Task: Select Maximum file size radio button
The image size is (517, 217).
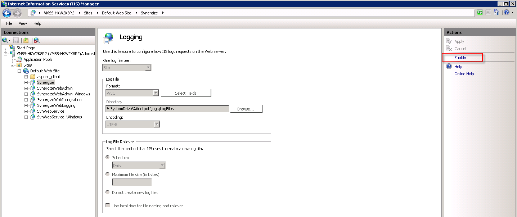Action: [x=107, y=174]
